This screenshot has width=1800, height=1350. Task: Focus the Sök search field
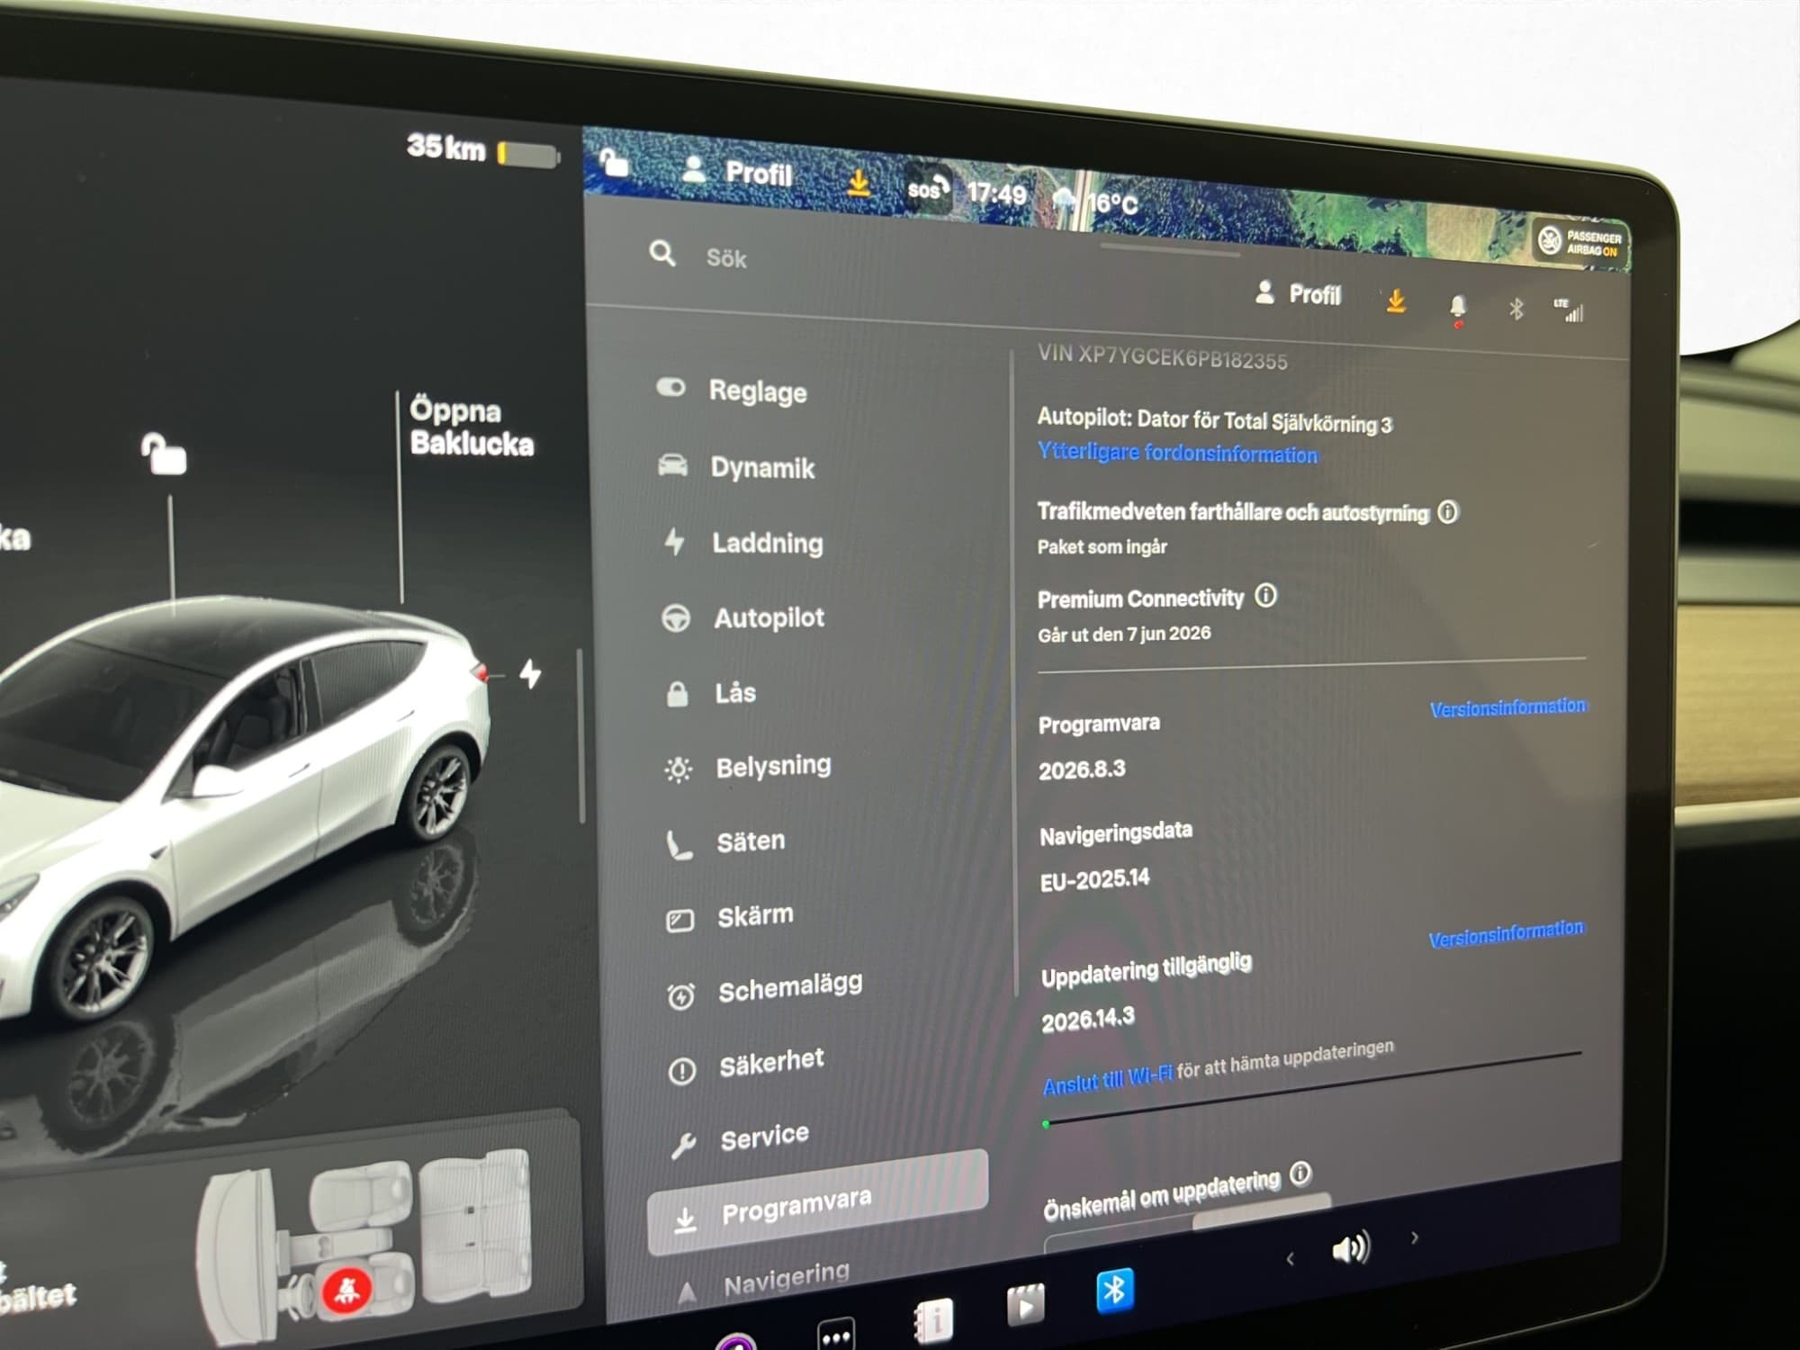coord(726,258)
